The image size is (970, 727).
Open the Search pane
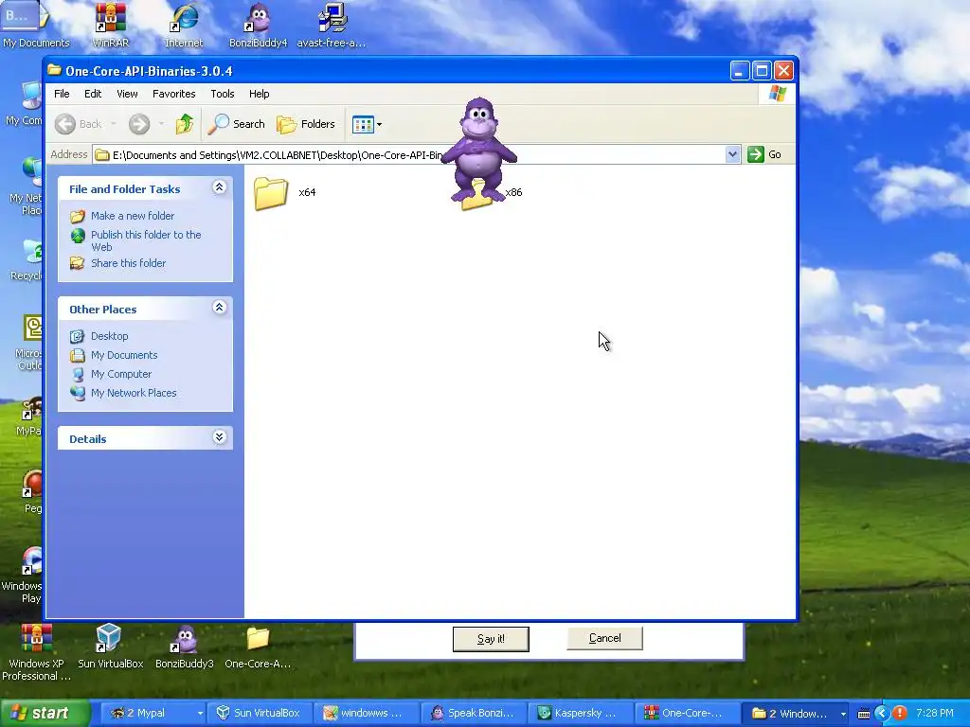236,124
